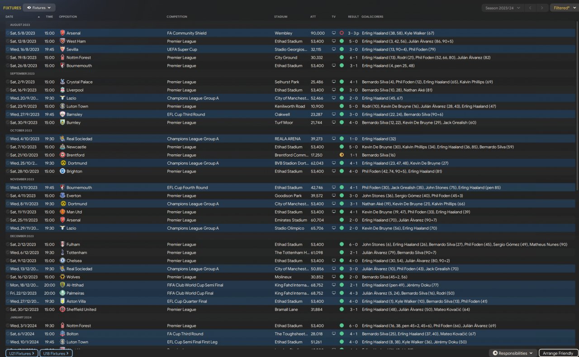Open U21 Fixtures

pyautogui.click(x=21, y=353)
